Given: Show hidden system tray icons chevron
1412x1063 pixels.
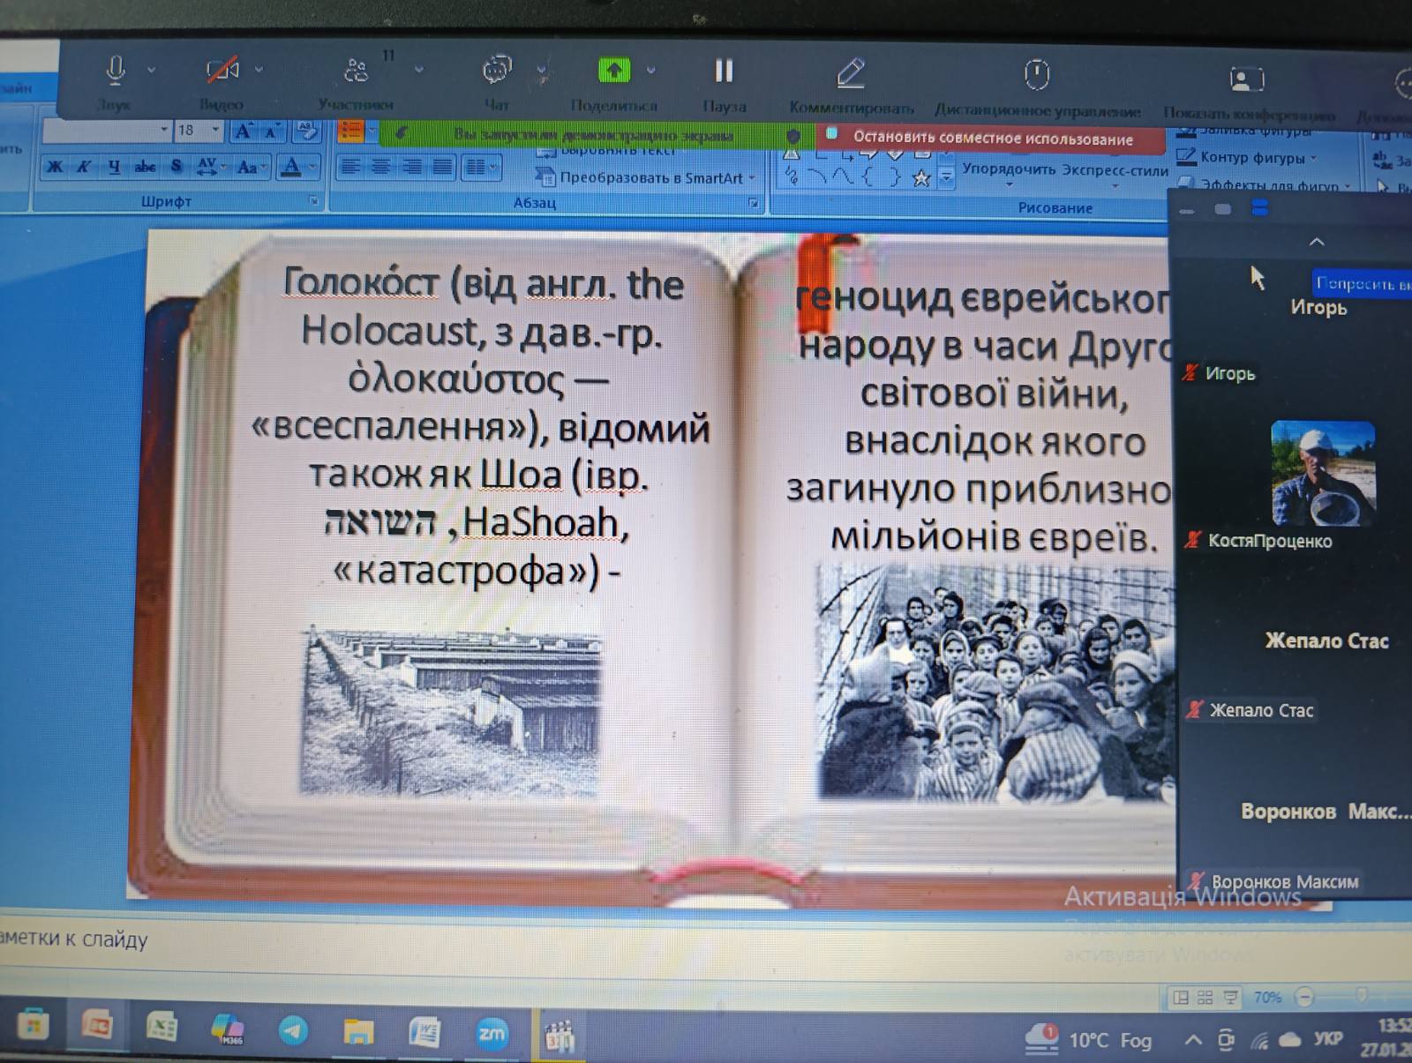Looking at the screenshot, I should [x=1193, y=1040].
